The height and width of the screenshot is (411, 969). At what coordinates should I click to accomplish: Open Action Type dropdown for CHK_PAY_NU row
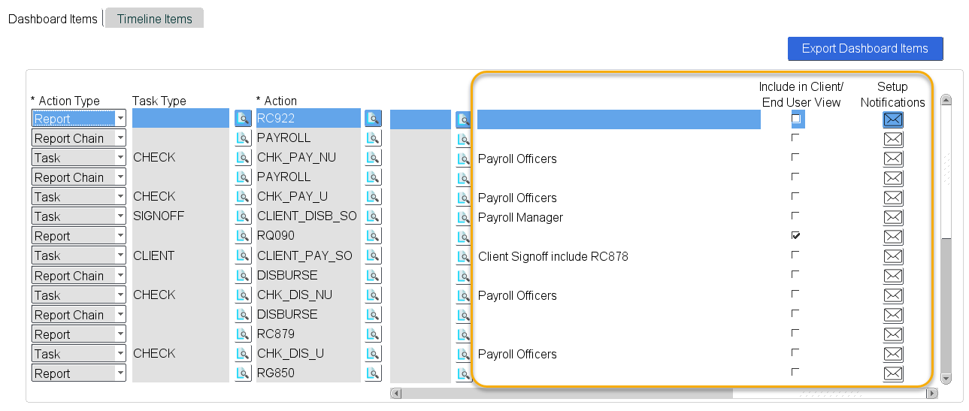click(120, 158)
